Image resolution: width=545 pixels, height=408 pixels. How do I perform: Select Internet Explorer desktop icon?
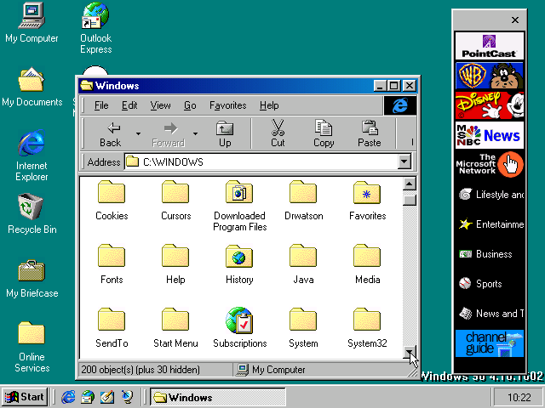coord(32,156)
